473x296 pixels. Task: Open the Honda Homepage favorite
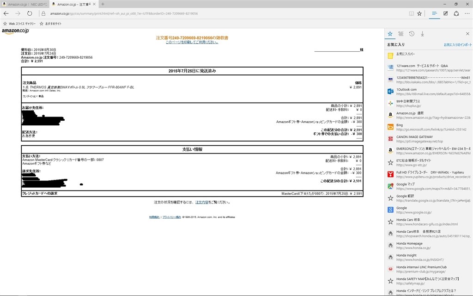coord(429,246)
